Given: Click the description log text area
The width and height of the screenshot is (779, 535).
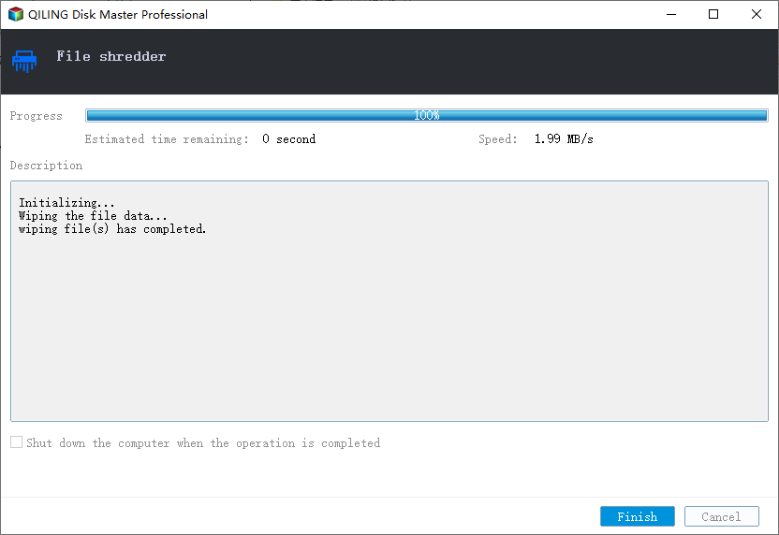Looking at the screenshot, I should click(389, 301).
